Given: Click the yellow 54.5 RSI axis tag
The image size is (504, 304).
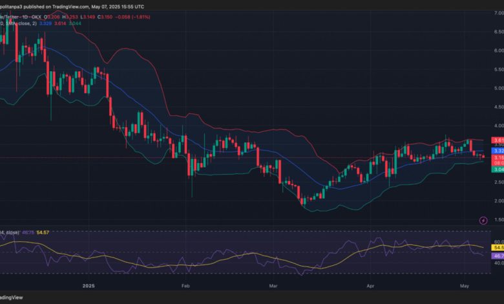Looking at the screenshot, I should 498,248.
